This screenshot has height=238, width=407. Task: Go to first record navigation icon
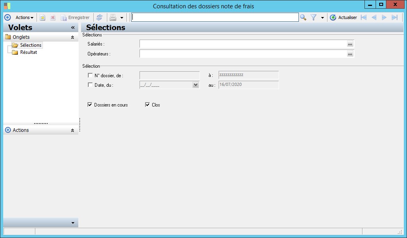tap(364, 17)
